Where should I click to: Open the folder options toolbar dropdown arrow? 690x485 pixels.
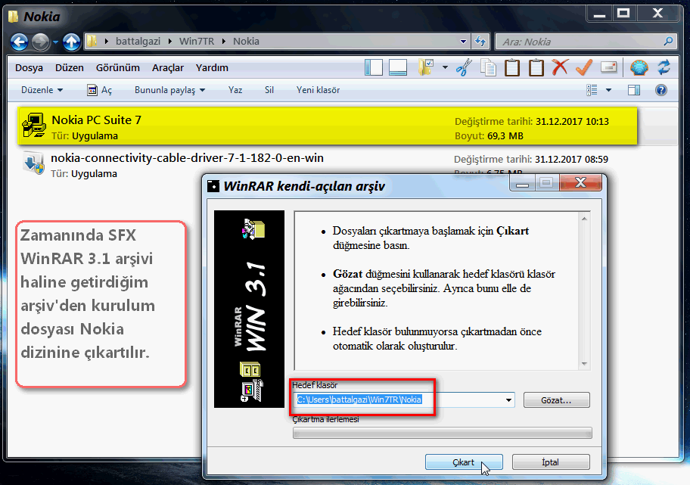(x=446, y=68)
